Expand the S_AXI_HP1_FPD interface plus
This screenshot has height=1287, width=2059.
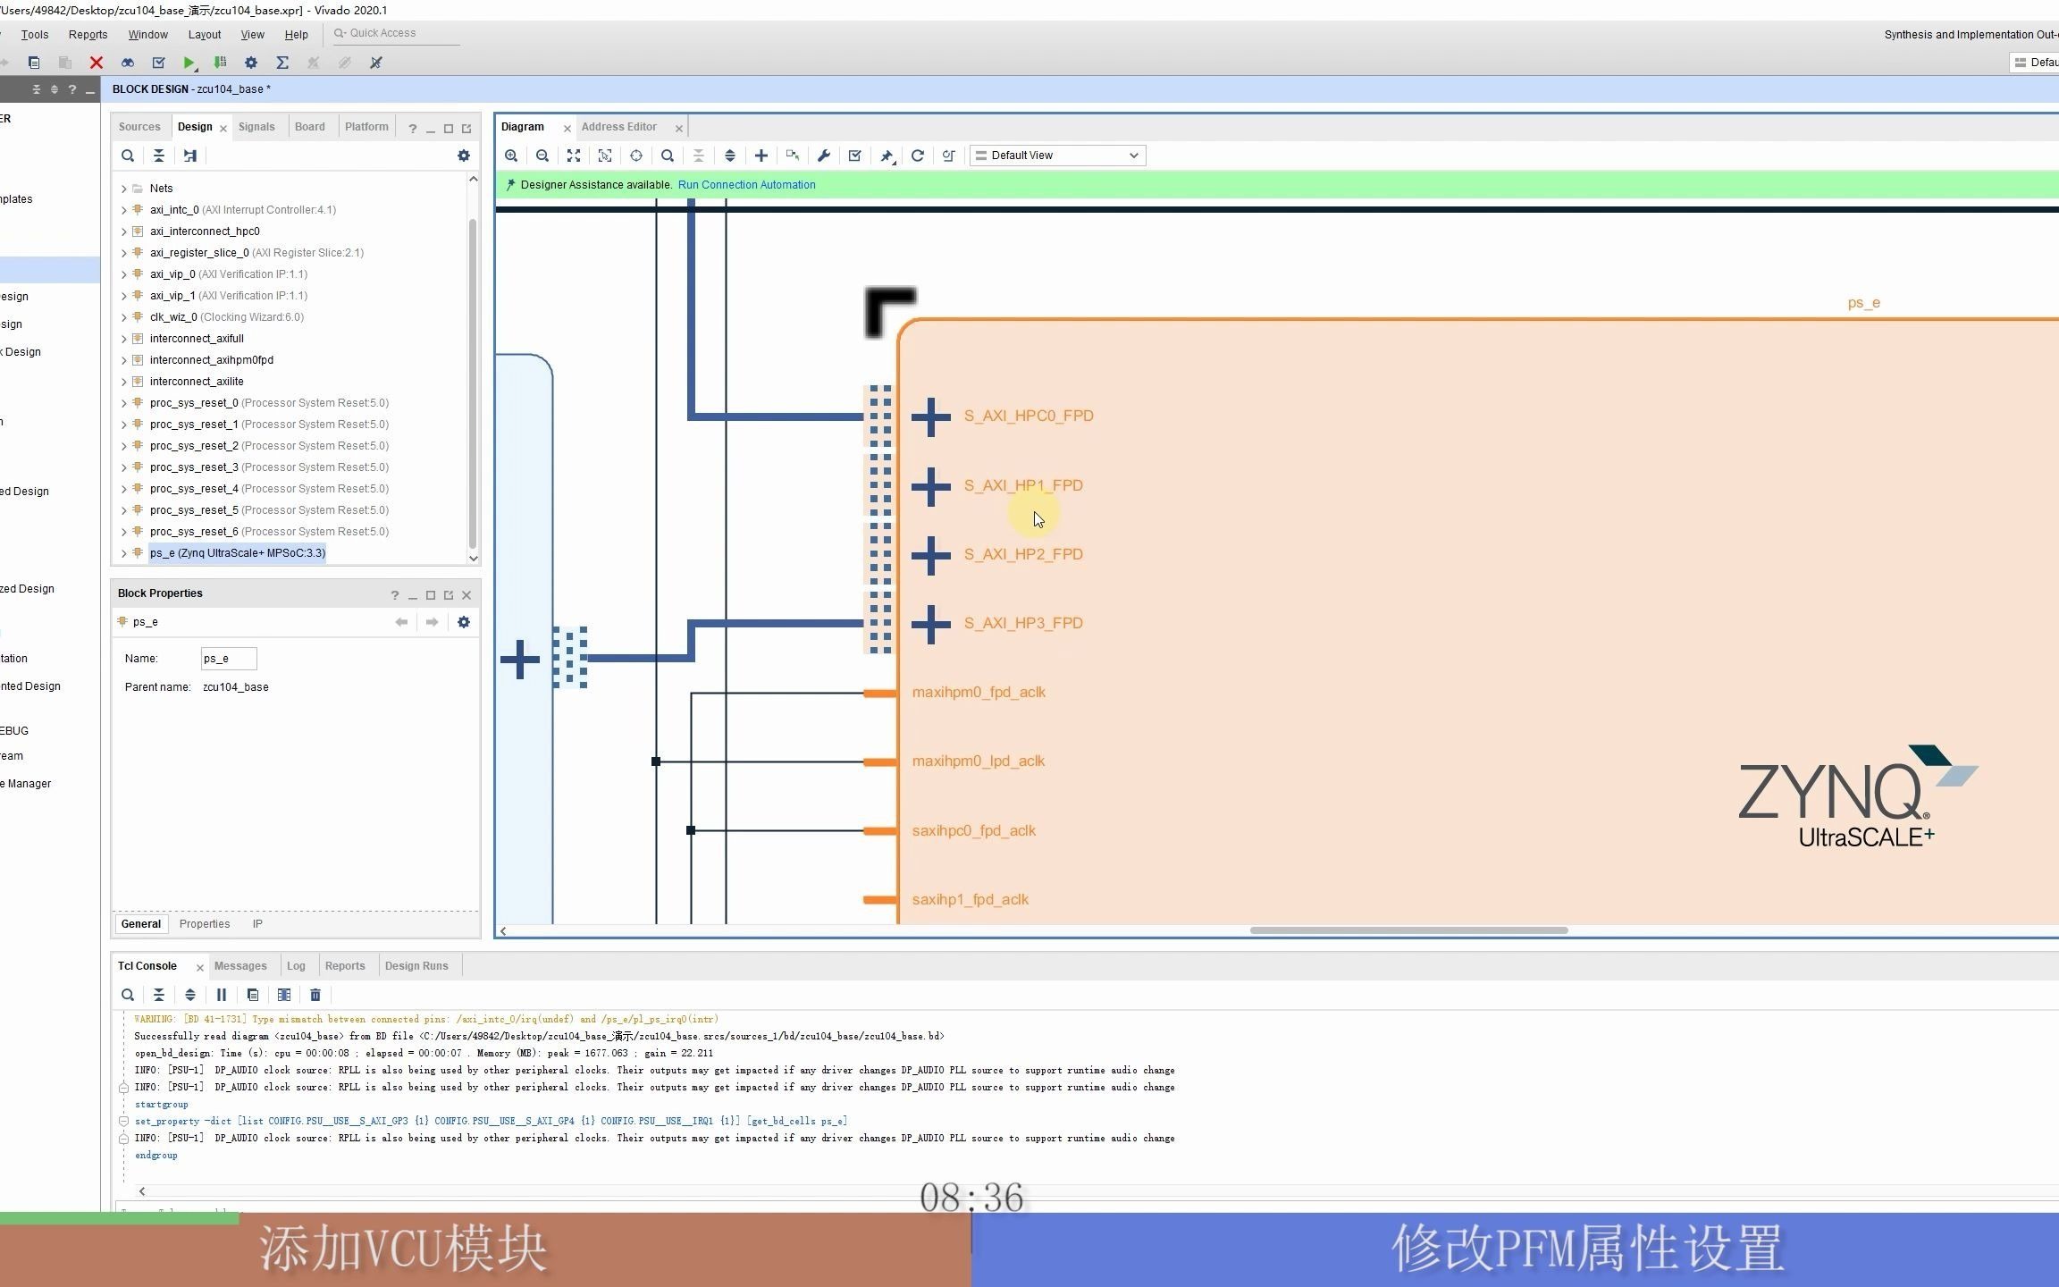931,486
